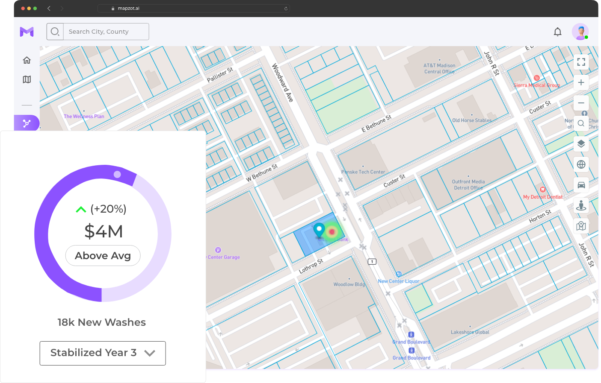Click the teal location pin marker
This screenshot has height=383, width=601.
[319, 230]
